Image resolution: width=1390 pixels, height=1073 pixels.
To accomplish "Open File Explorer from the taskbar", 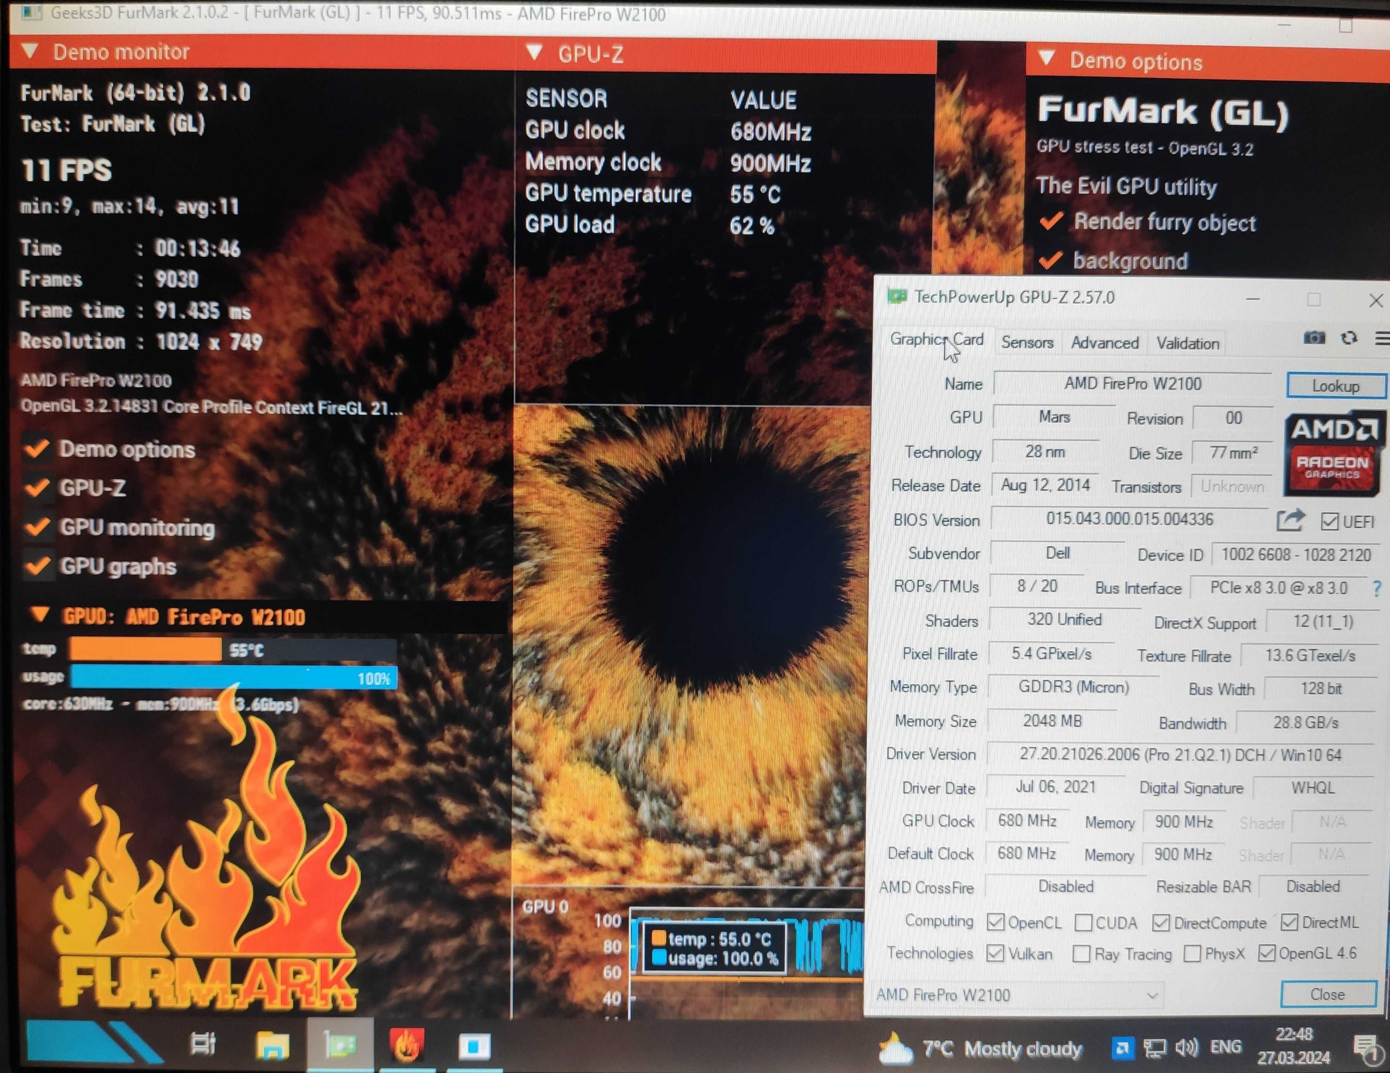I will coord(272,1046).
